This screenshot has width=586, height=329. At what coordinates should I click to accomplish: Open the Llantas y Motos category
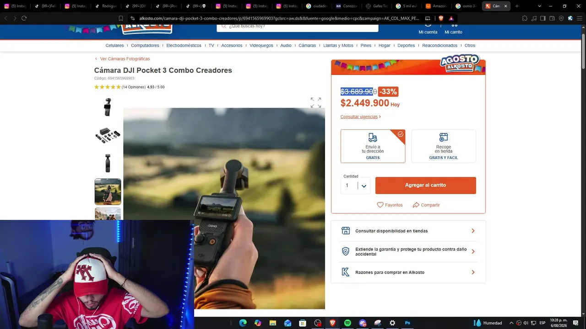[x=338, y=46]
